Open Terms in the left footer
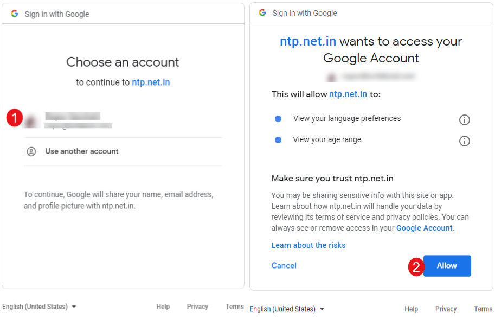Viewport: 495px width, 325px height. [234, 307]
